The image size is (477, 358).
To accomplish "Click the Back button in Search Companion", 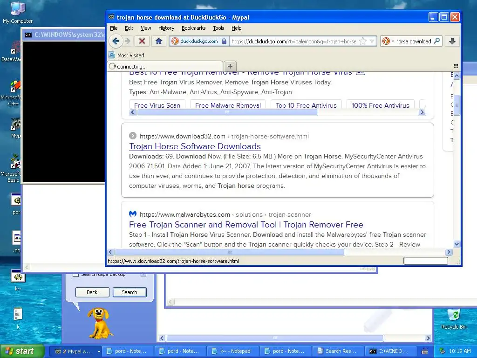I will pyautogui.click(x=92, y=292).
